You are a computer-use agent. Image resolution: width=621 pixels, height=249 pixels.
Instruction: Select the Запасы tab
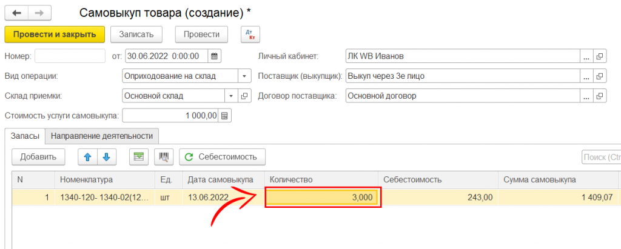(25, 136)
